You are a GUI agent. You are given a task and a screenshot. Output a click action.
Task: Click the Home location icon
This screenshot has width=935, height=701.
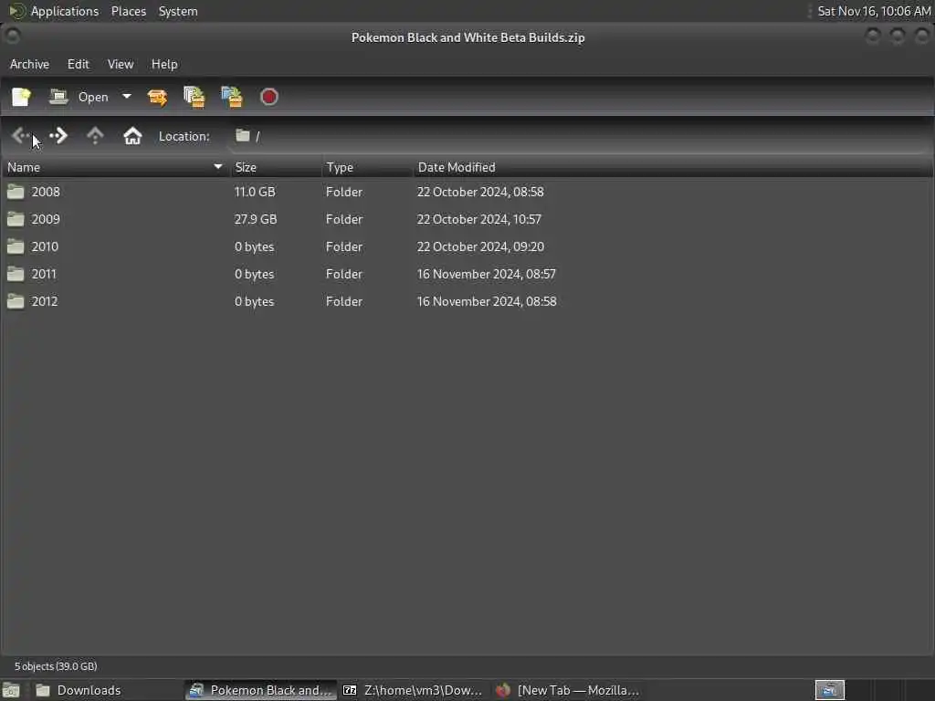(132, 136)
